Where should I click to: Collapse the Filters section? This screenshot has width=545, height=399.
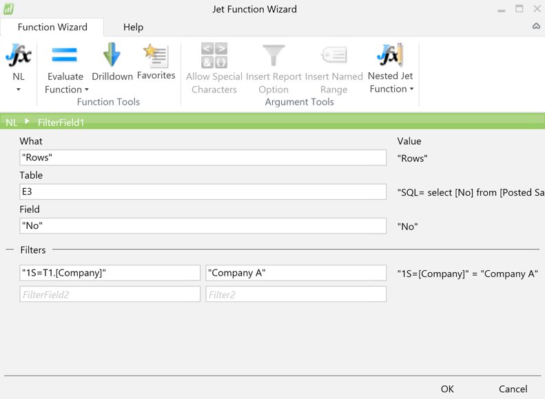point(10,249)
